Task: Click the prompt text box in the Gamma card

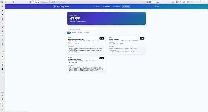Action: (126, 50)
